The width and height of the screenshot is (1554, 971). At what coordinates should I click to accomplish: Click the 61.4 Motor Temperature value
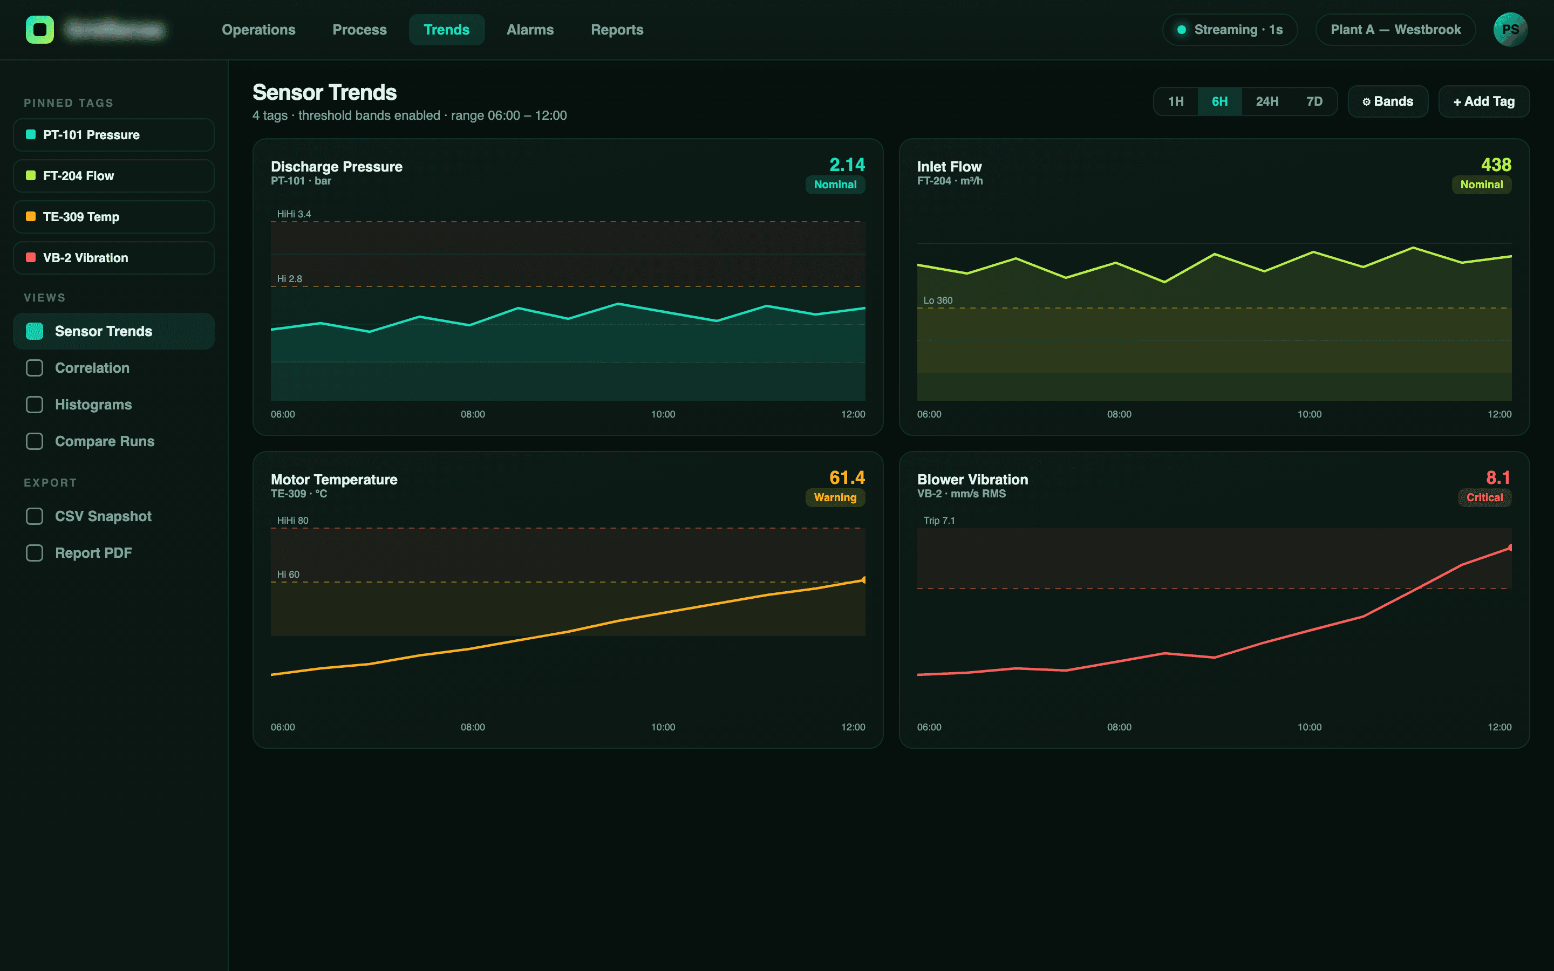click(847, 478)
